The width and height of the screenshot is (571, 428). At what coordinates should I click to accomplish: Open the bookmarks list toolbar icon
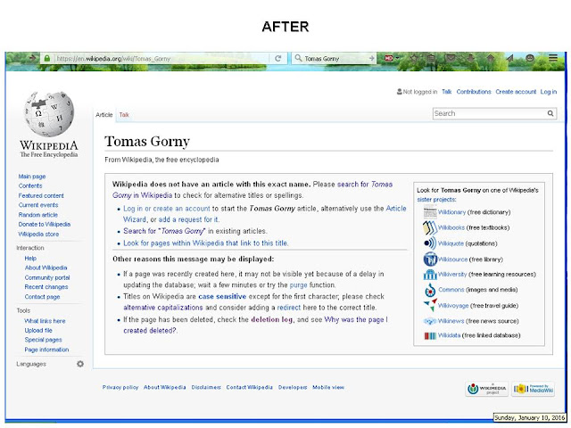[431, 58]
